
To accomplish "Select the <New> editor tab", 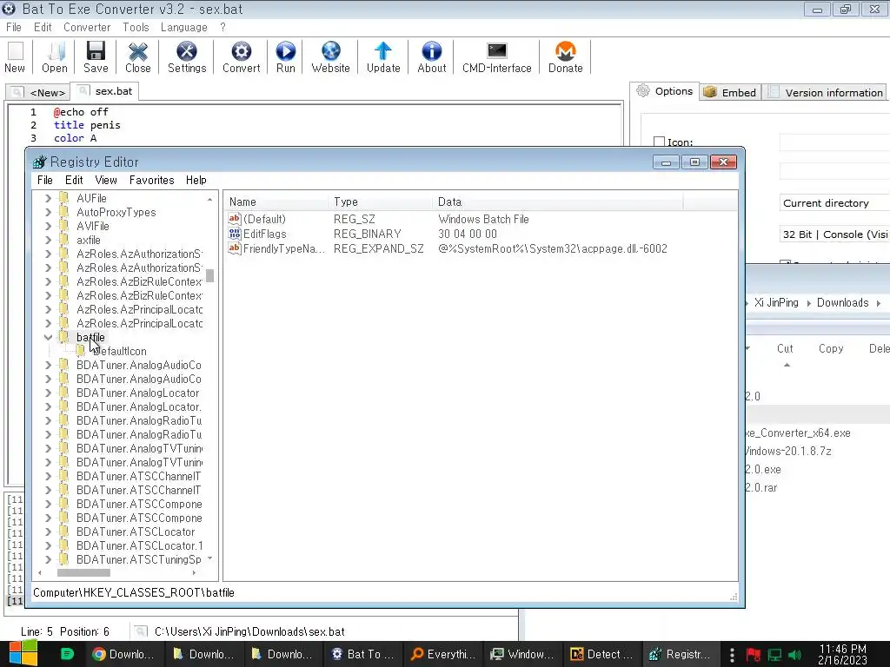I will (39, 92).
